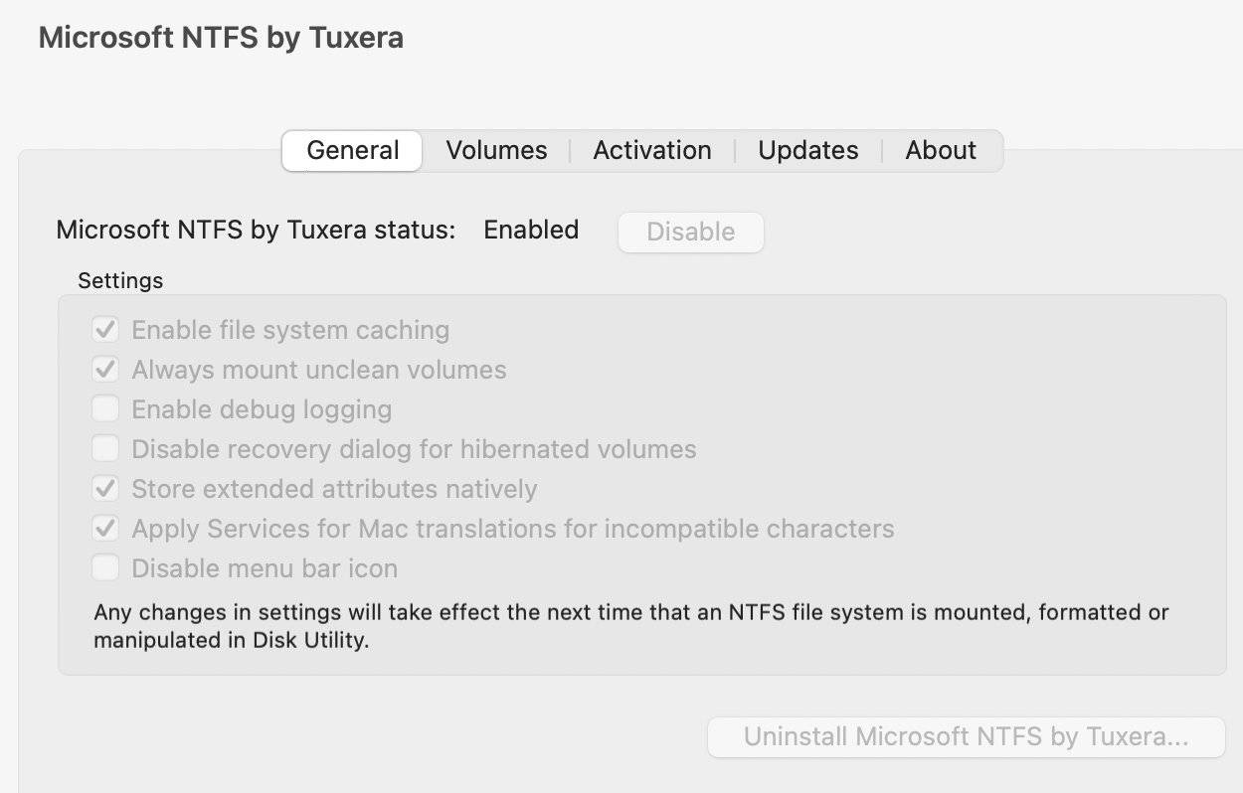The width and height of the screenshot is (1243, 793).
Task: Click the 'Enabled' status value text
Action: point(531,231)
